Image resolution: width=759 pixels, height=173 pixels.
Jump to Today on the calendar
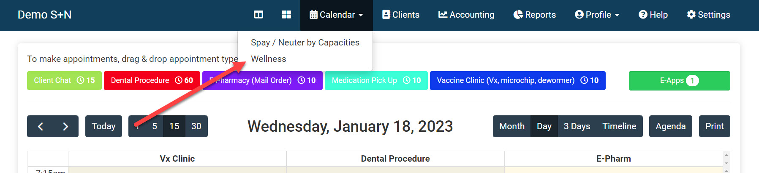point(103,126)
